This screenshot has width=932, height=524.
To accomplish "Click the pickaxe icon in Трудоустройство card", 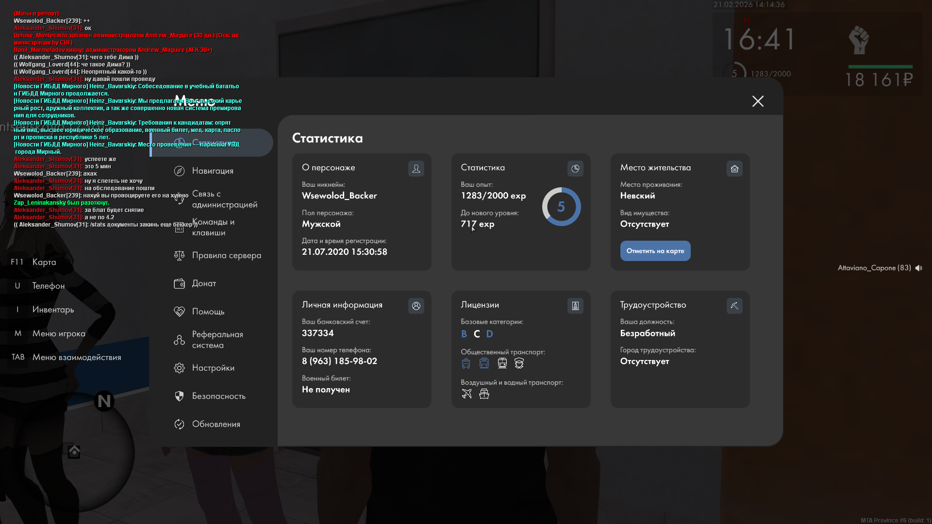I will click(734, 306).
